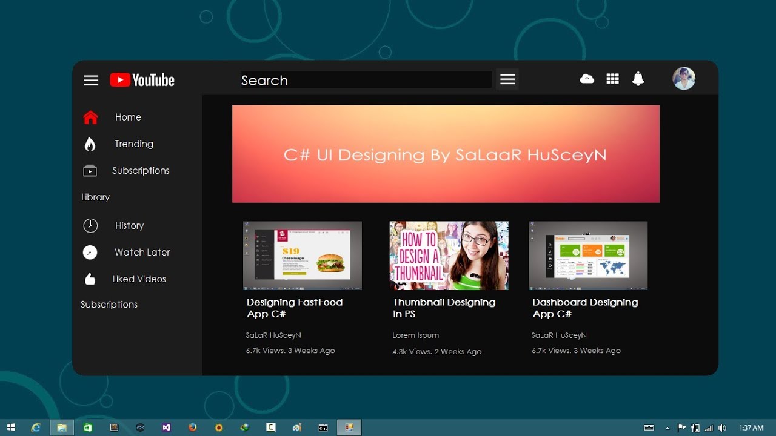Image resolution: width=776 pixels, height=436 pixels.
Task: Click the 1:37 AM taskbar clock
Action: (751, 428)
